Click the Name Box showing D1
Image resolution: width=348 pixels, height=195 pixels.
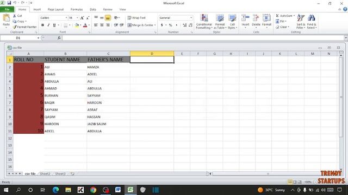click(18, 38)
